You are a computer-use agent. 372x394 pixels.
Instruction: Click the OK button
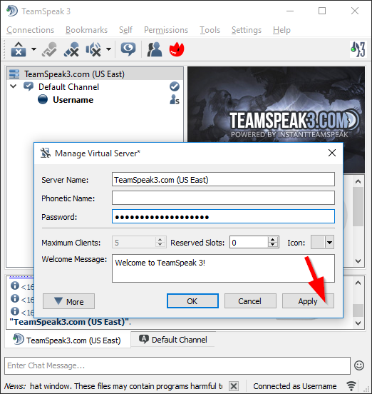(x=192, y=301)
